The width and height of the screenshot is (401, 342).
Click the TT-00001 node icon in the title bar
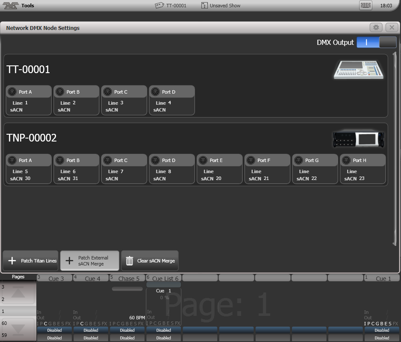[159, 5]
